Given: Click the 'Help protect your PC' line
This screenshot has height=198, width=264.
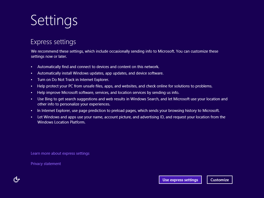Looking at the screenshot, I should [125, 86].
